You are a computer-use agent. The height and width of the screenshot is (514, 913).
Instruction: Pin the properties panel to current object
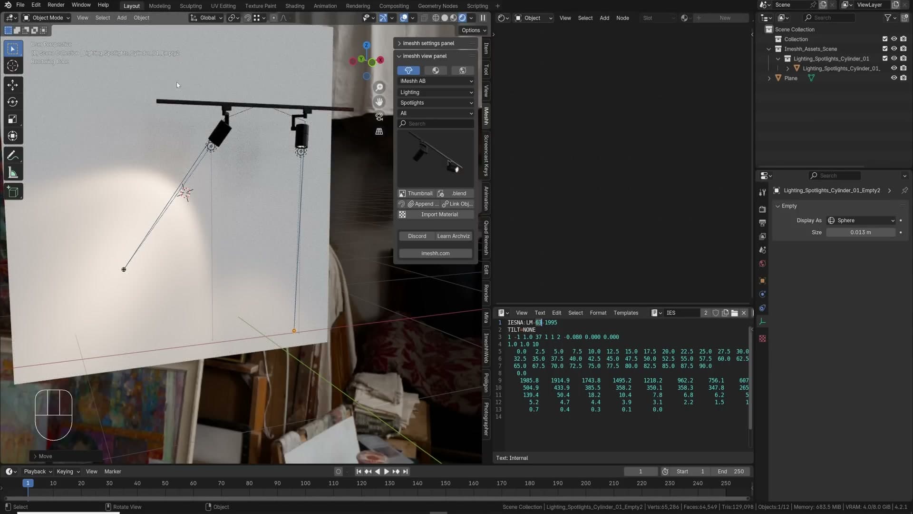tap(904, 190)
